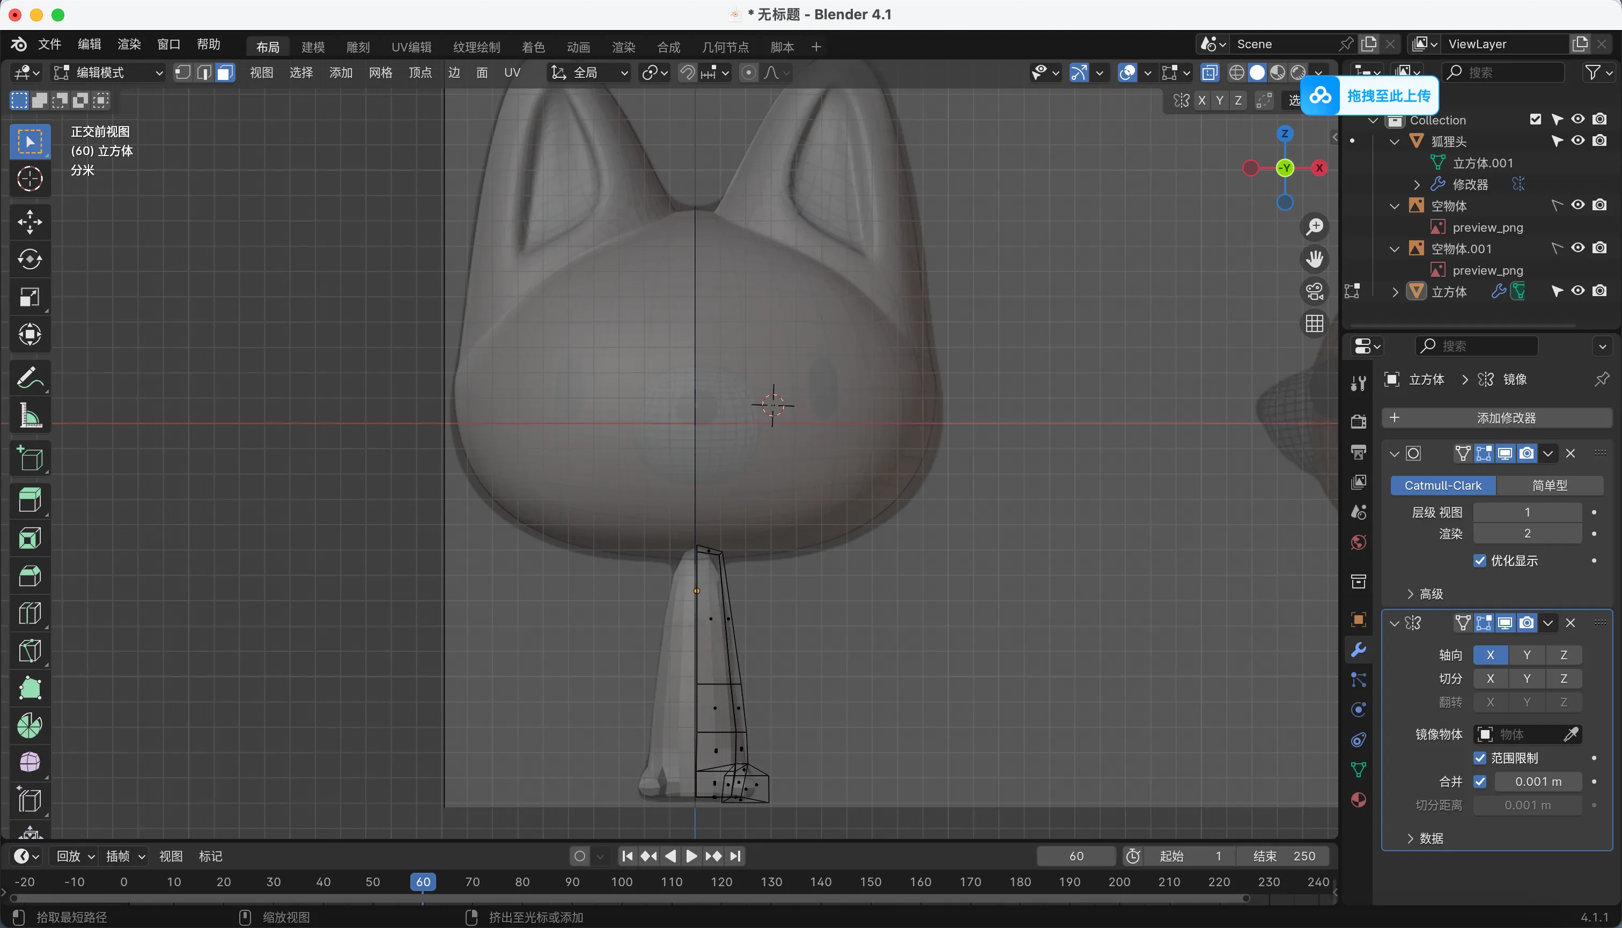The image size is (1622, 928).
Task: Switch to face select mode
Action: coord(224,72)
